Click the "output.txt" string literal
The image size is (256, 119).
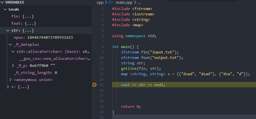165,58
